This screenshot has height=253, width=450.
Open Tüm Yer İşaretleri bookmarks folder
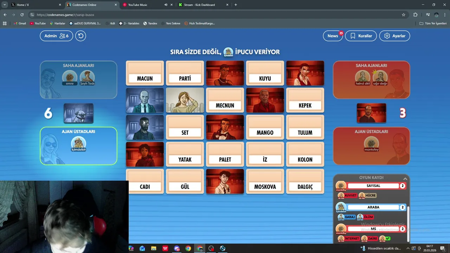click(x=433, y=24)
